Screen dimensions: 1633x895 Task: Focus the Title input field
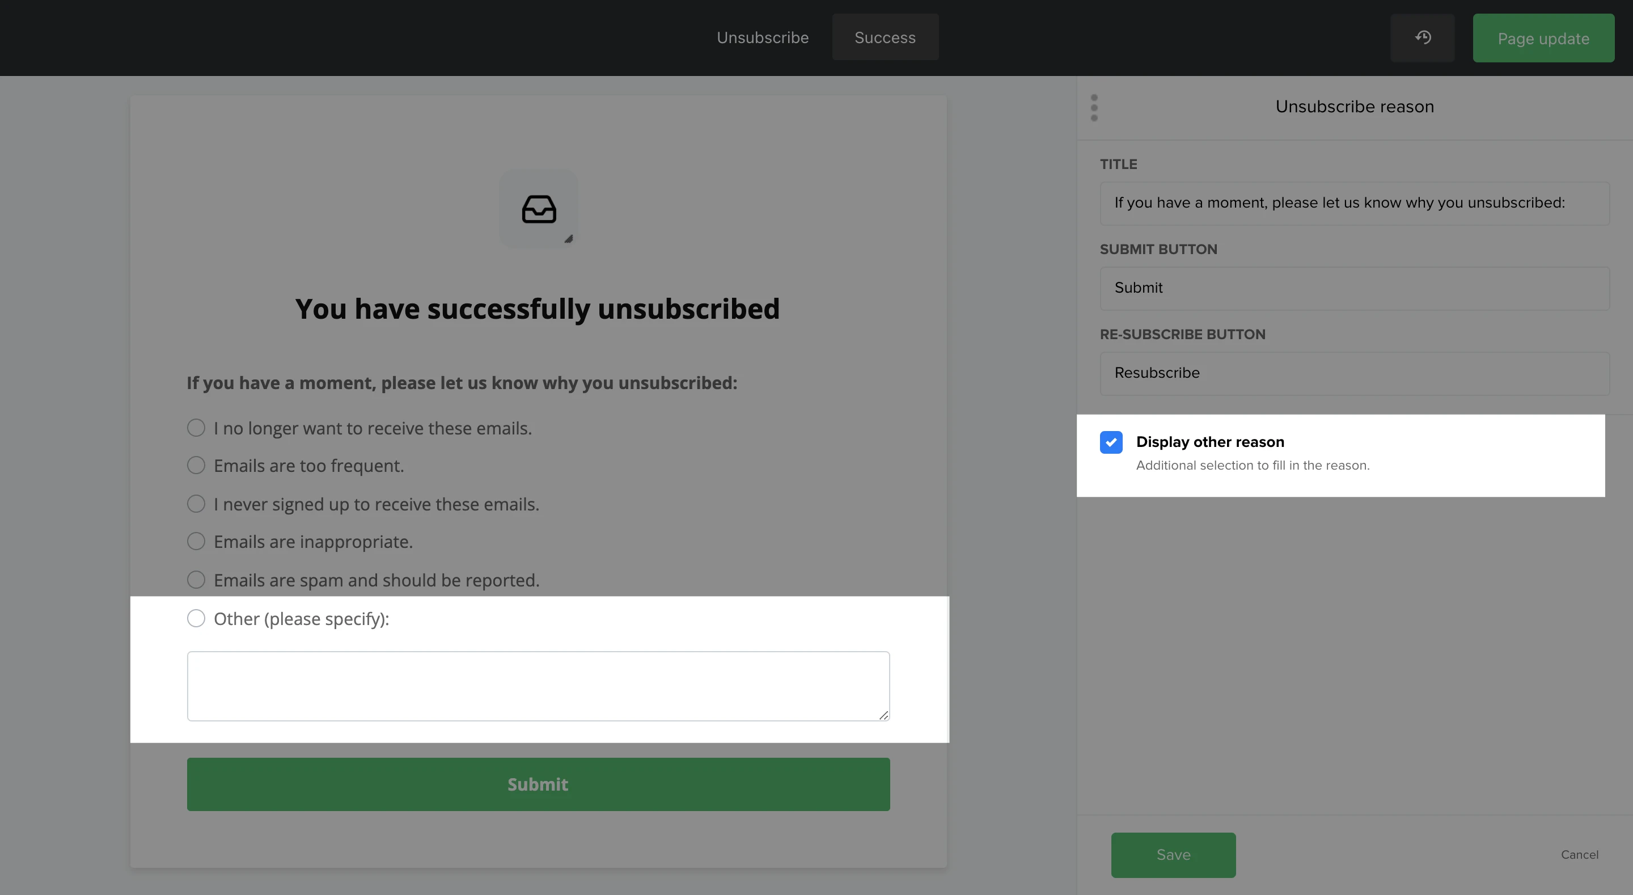(1354, 203)
